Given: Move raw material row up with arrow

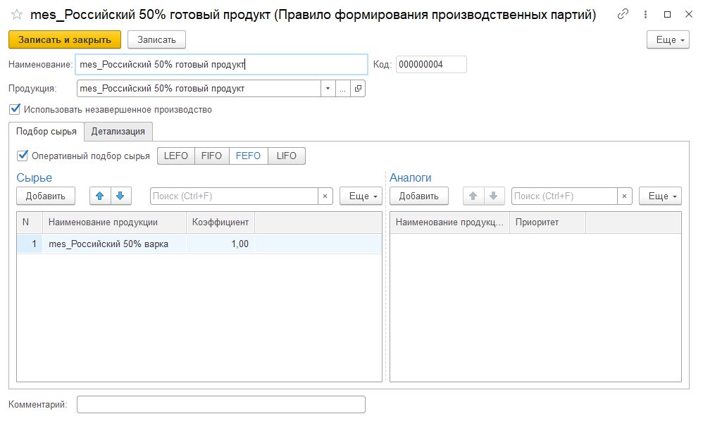Looking at the screenshot, I should (x=99, y=196).
